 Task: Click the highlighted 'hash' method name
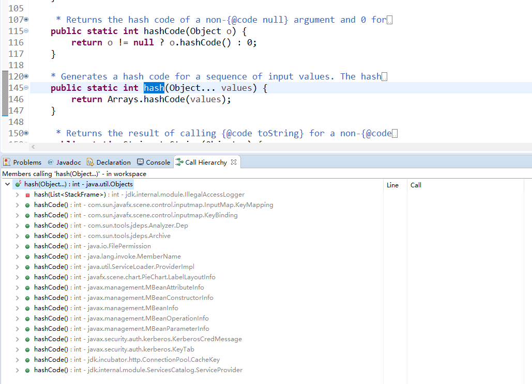pyautogui.click(x=154, y=88)
